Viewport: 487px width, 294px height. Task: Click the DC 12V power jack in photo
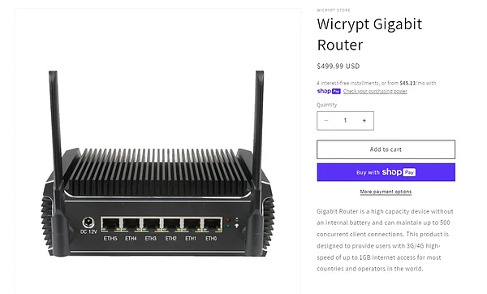[88, 223]
